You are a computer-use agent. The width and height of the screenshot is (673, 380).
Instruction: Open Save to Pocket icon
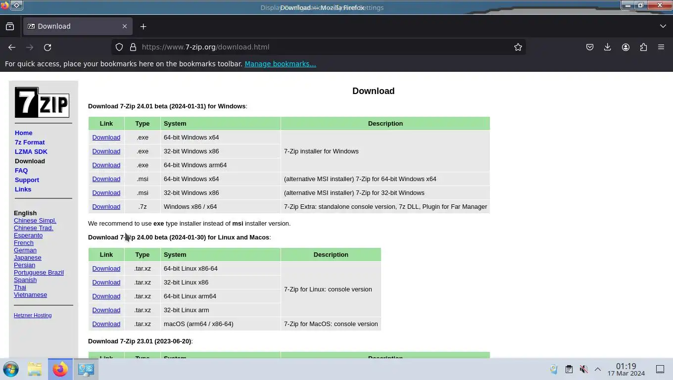[590, 47]
